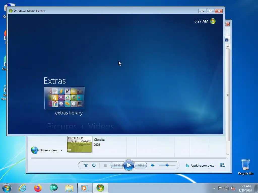Open the taskbar clock and date

(245, 188)
